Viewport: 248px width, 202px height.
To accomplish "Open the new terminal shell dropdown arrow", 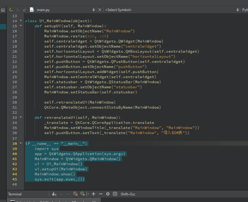I will 88,194.
